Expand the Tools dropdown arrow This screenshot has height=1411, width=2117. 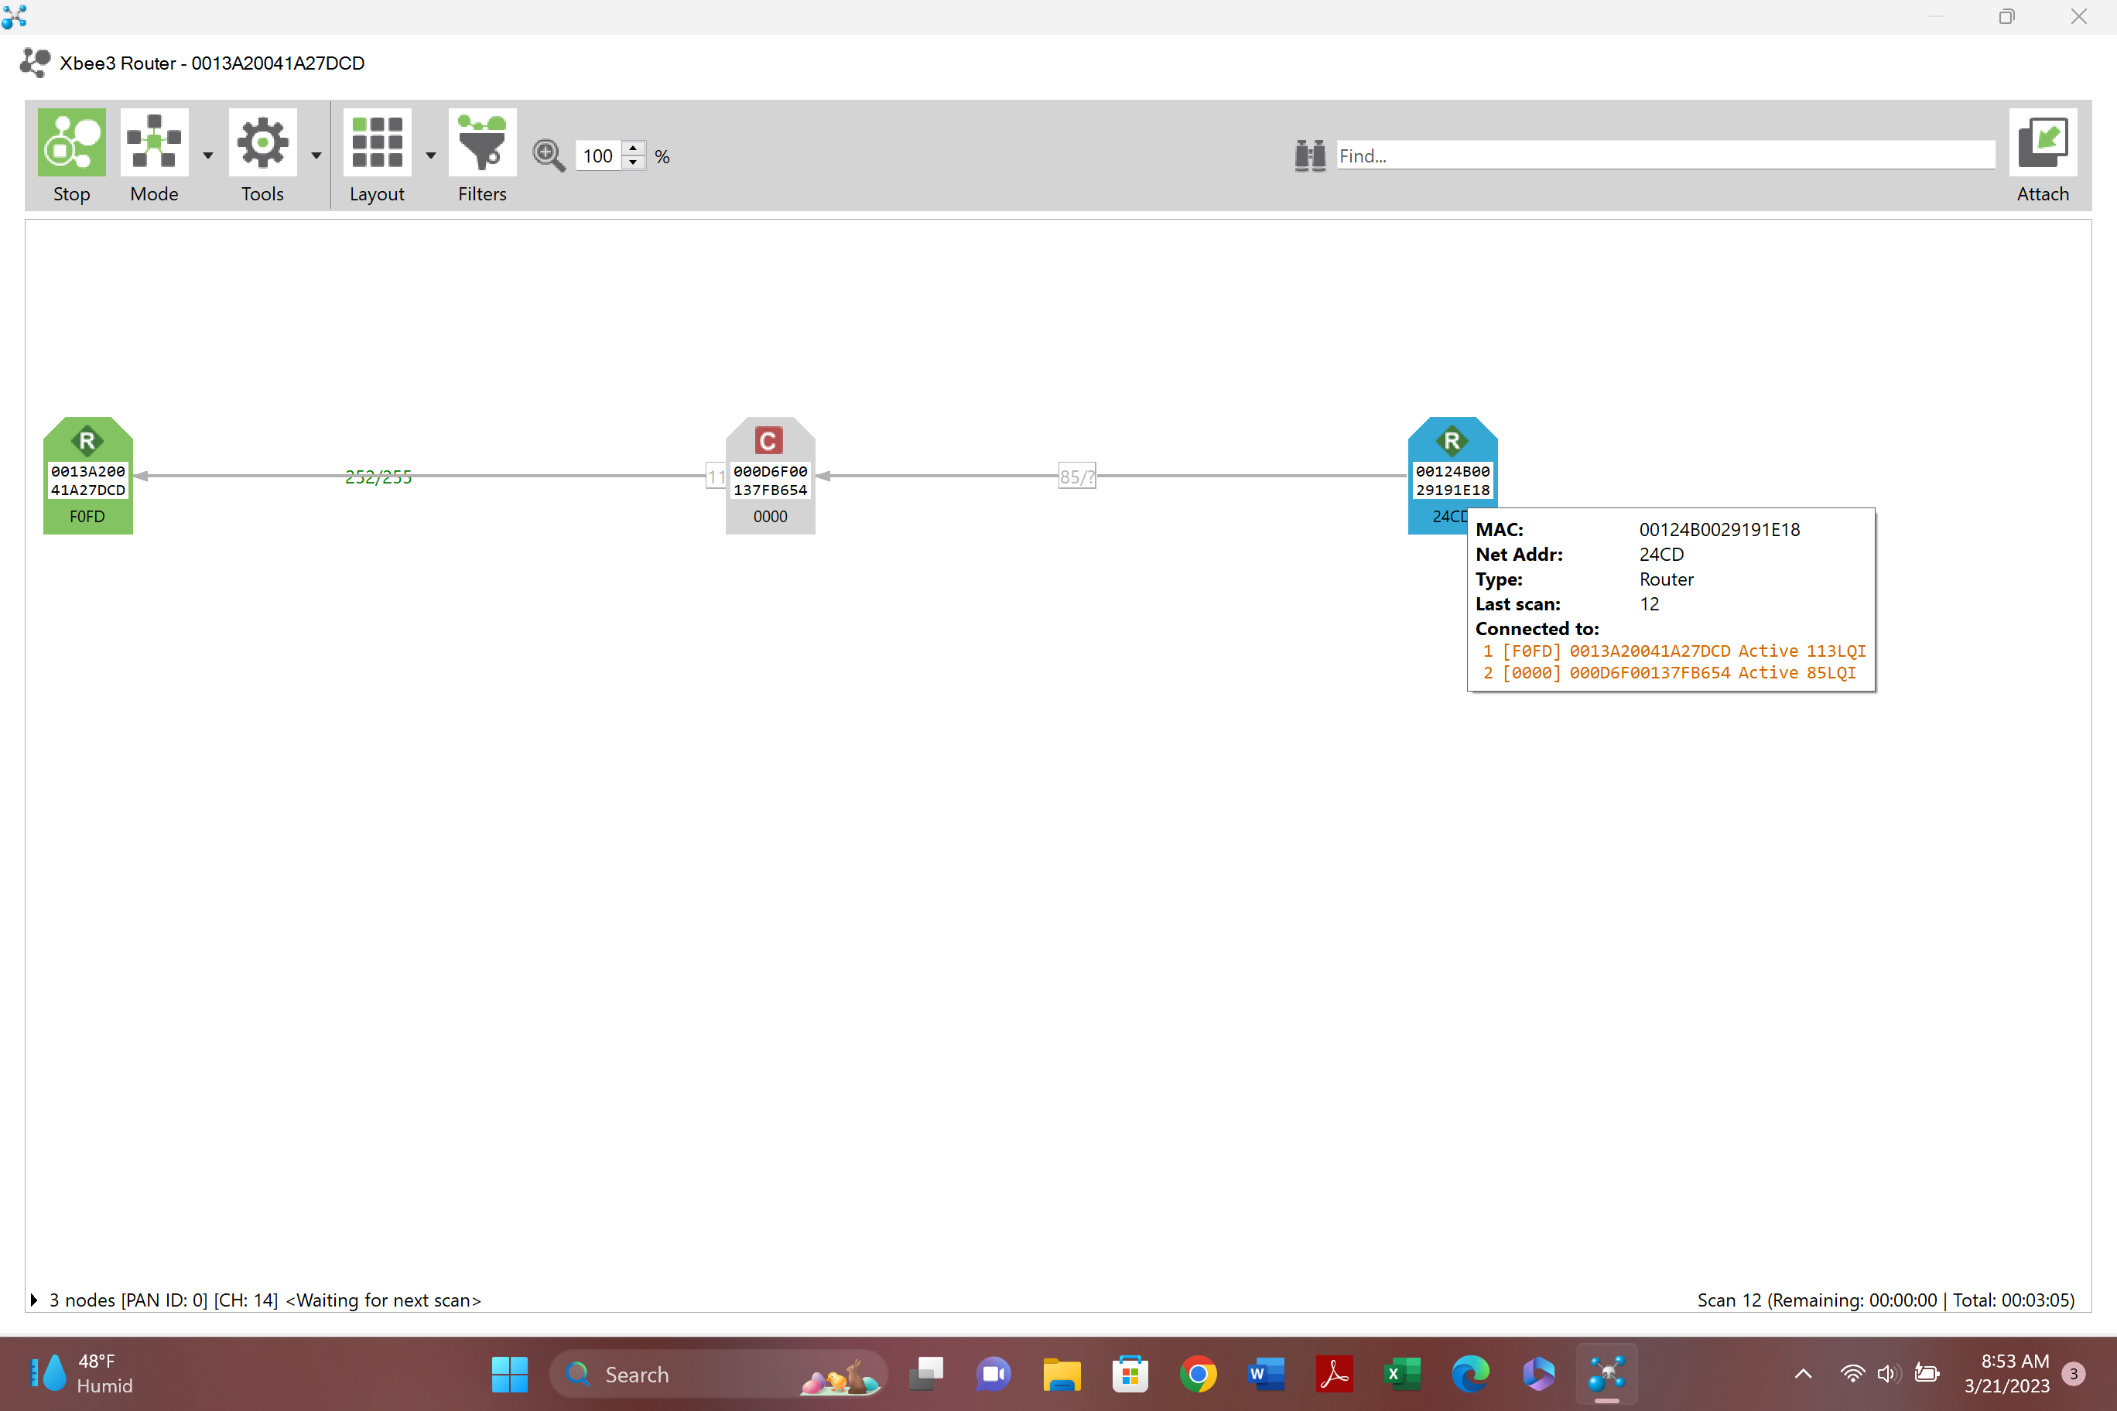(316, 155)
